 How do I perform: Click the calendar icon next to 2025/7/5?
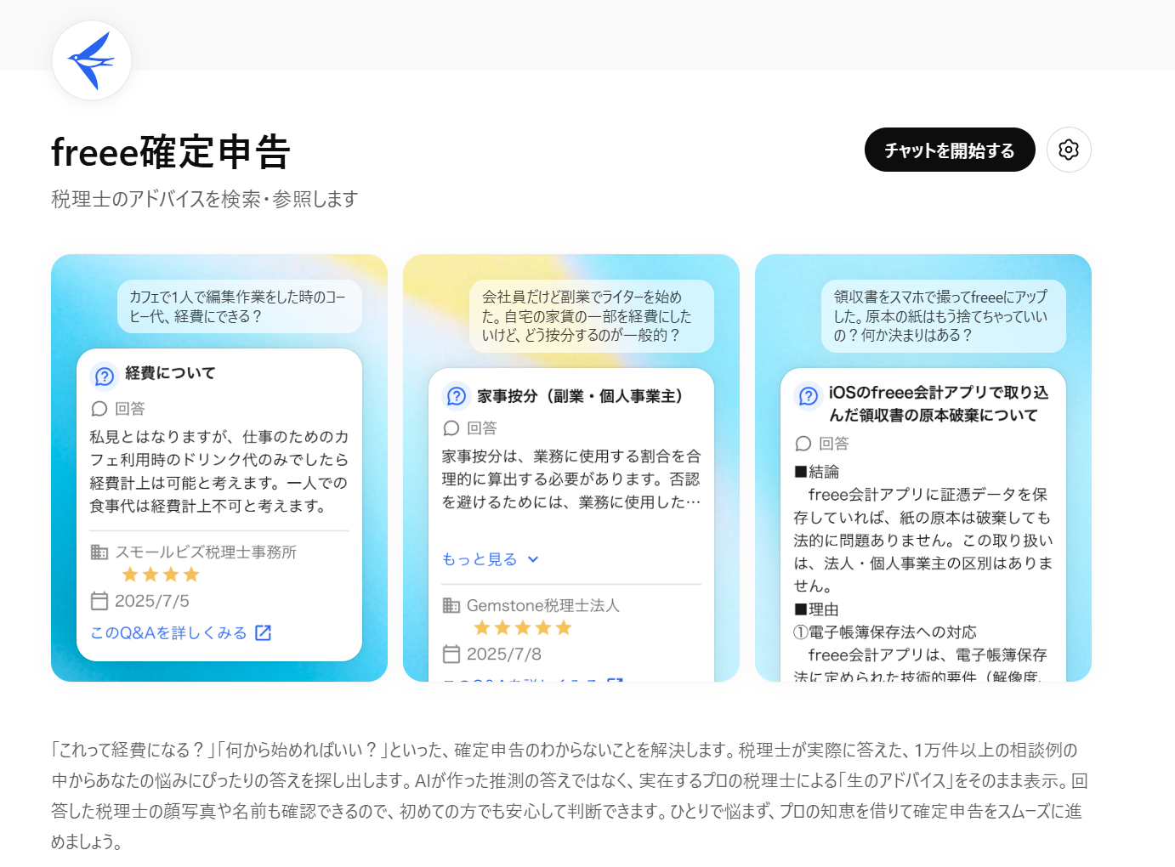[x=99, y=601]
